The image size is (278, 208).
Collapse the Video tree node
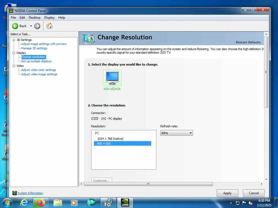point(14,66)
